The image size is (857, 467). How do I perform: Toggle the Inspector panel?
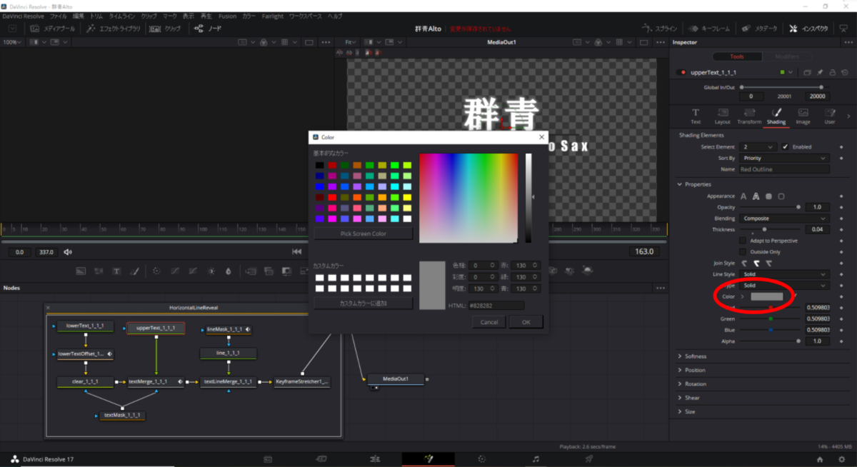pos(808,29)
